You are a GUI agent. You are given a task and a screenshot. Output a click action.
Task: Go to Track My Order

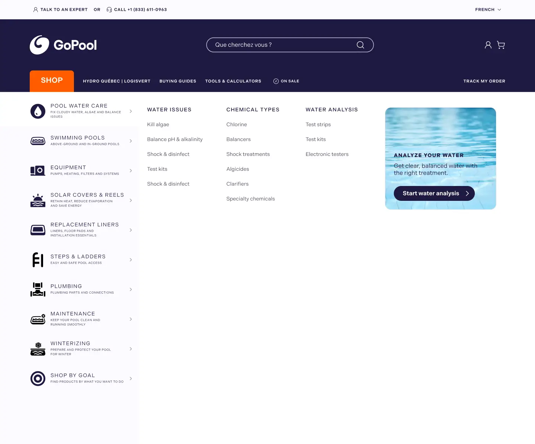[484, 81]
